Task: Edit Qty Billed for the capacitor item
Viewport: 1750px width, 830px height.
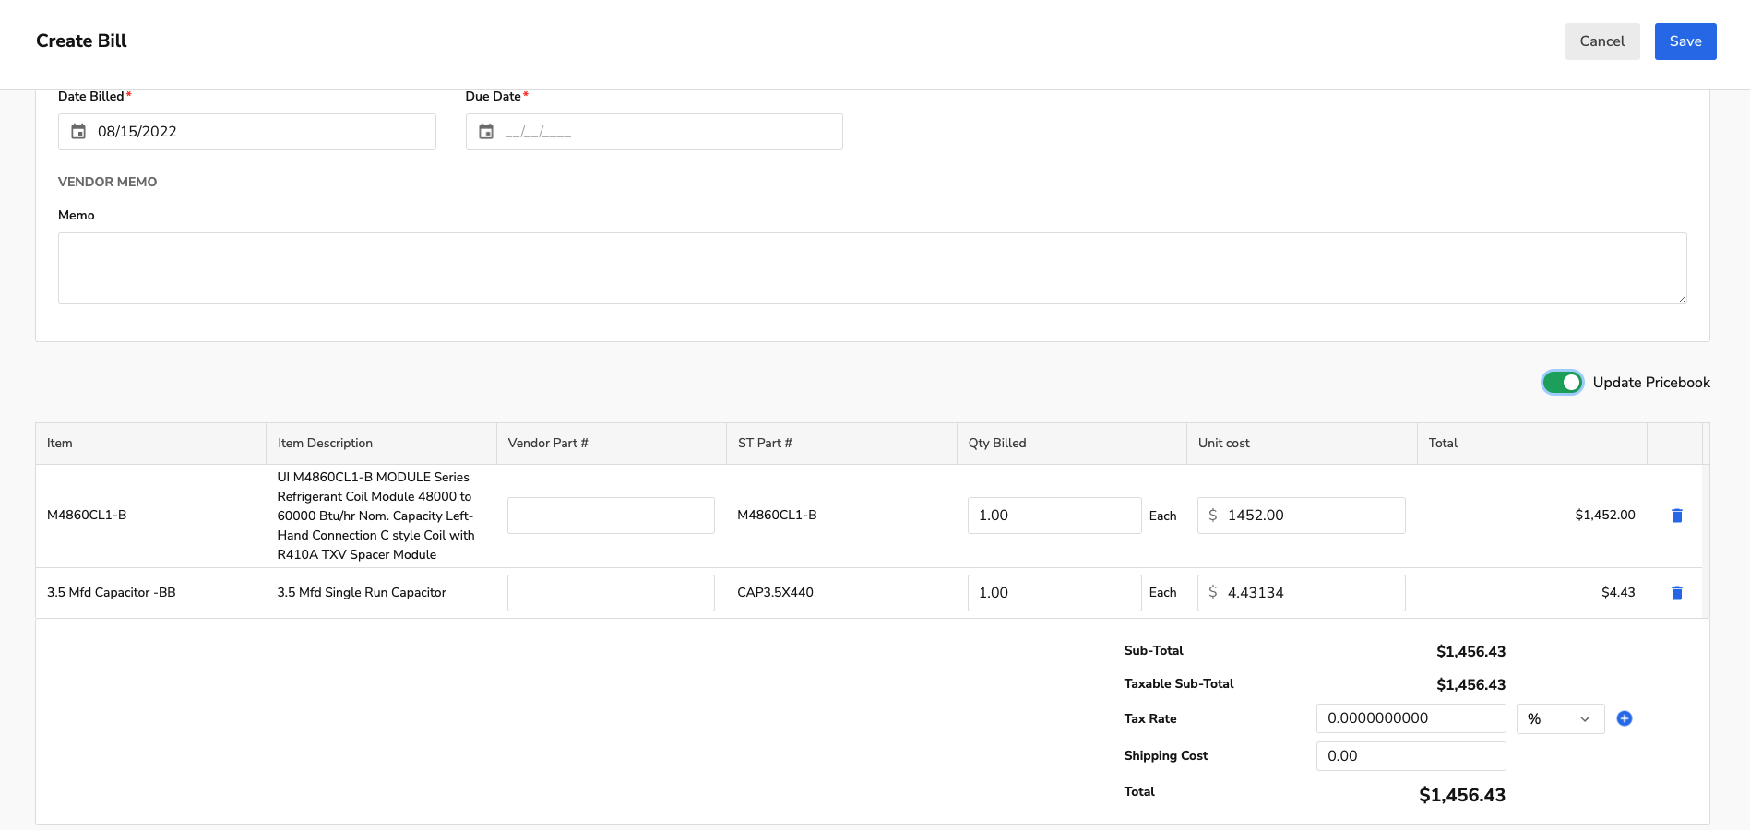Action: pos(1054,593)
